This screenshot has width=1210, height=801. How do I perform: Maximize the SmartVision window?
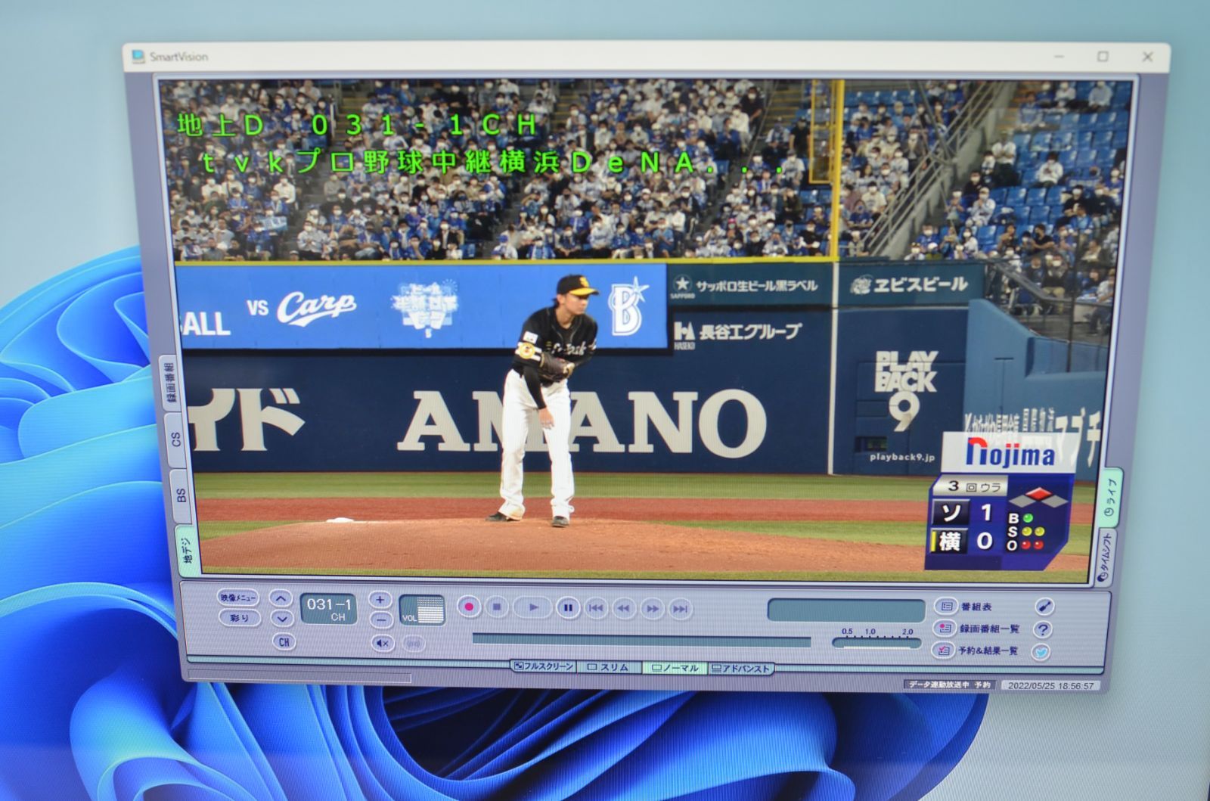coord(1103,57)
